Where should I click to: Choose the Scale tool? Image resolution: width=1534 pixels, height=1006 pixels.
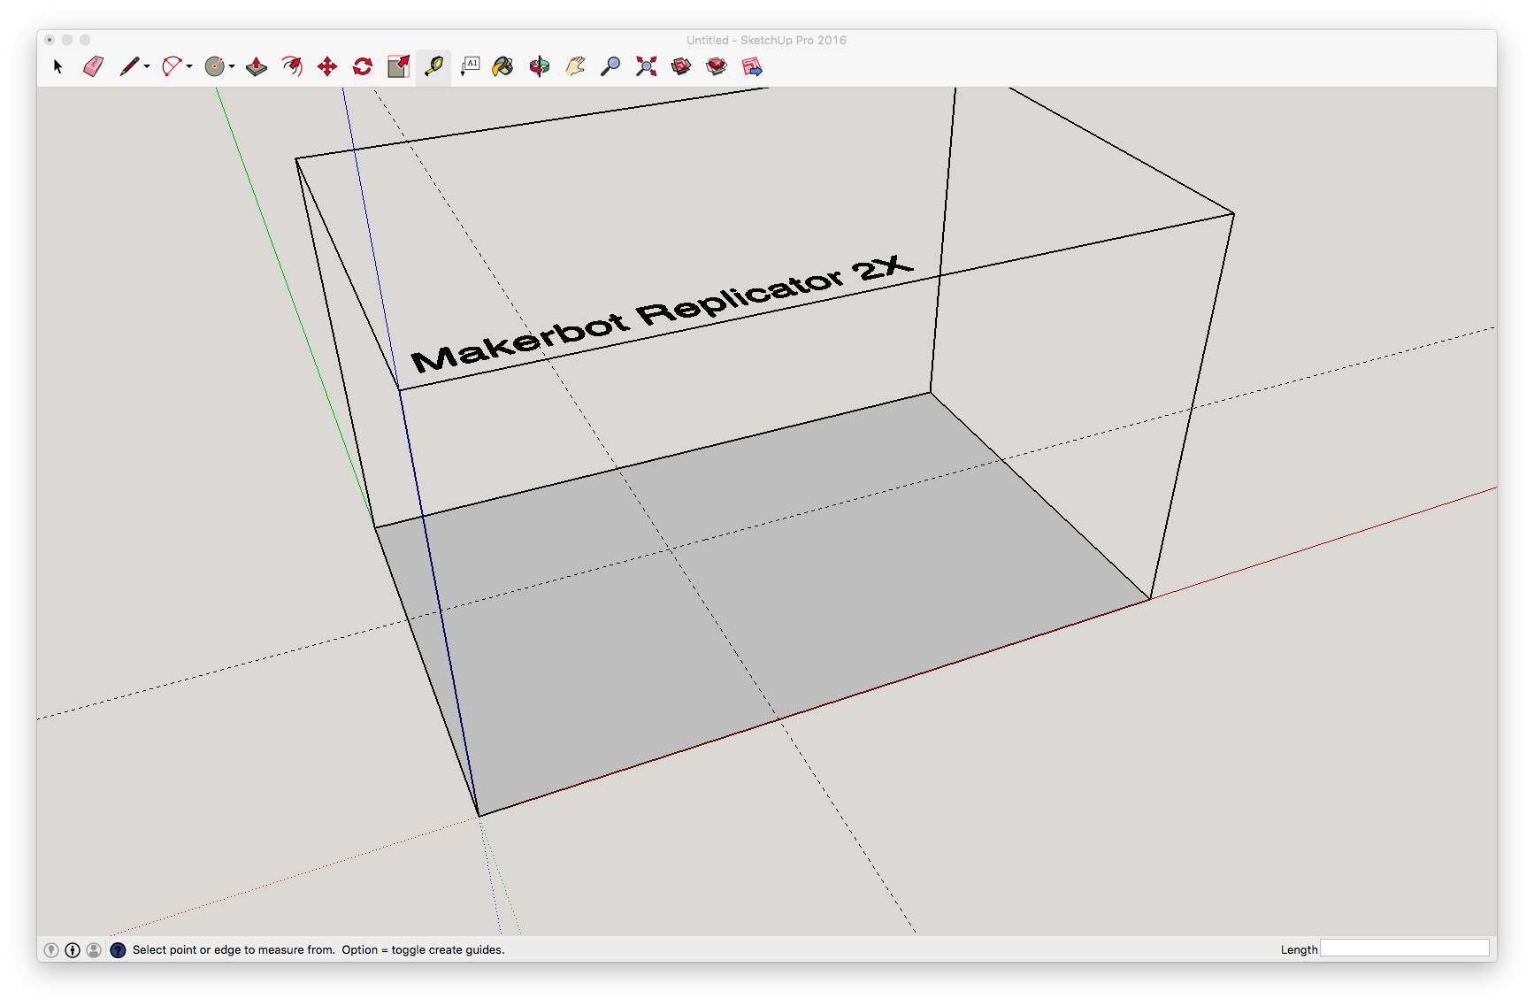coord(399,66)
